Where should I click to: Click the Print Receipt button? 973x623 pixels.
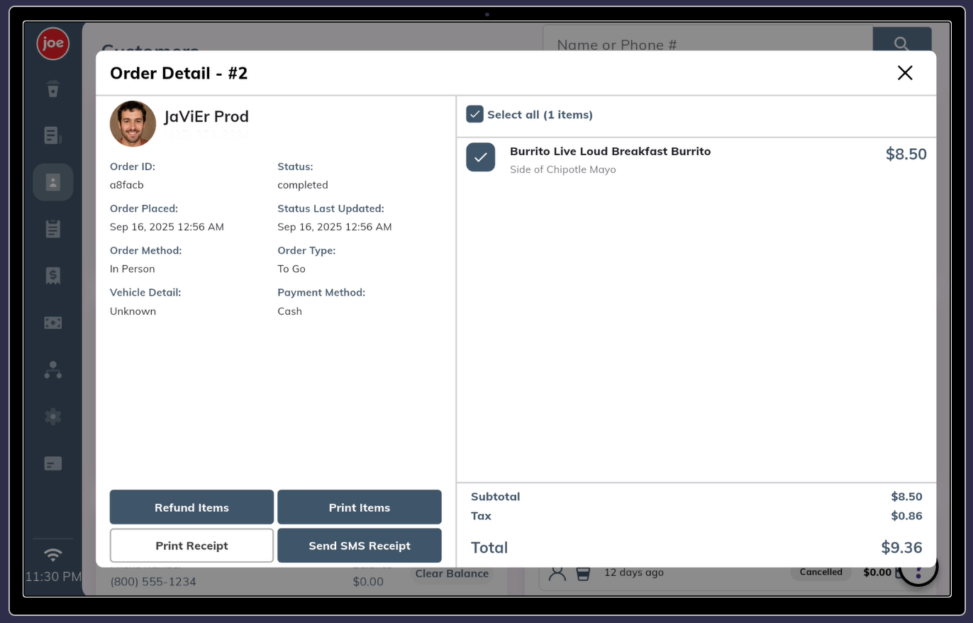(x=191, y=546)
